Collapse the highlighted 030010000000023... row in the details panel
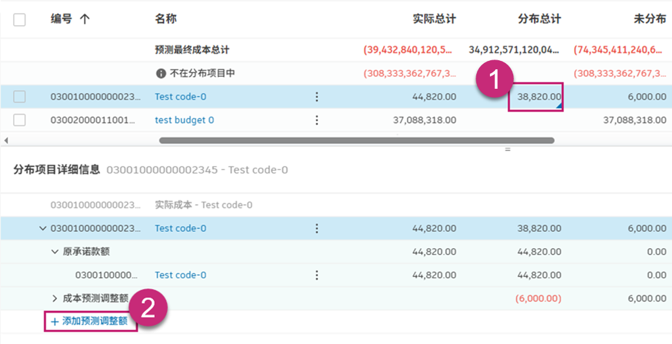 [43, 228]
